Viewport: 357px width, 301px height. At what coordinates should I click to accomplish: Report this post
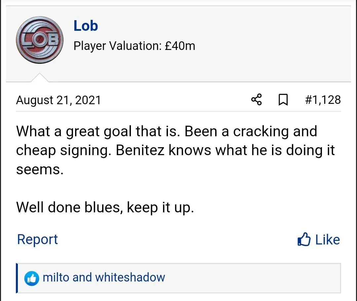(x=37, y=239)
